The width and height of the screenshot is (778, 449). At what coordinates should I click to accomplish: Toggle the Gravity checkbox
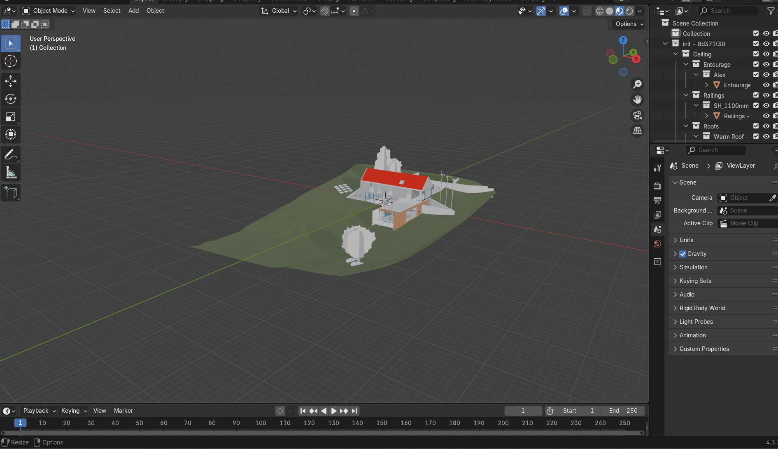[682, 254]
